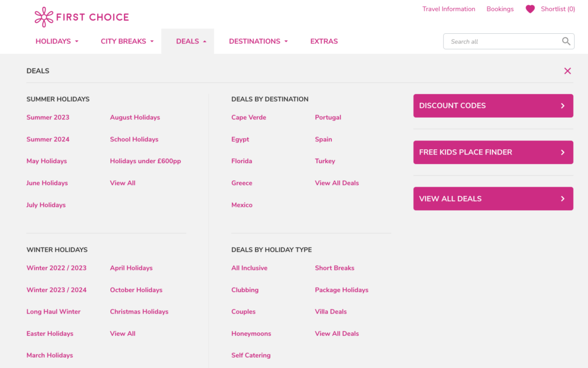
Task: Open Cape Verde deals
Action: (249, 117)
